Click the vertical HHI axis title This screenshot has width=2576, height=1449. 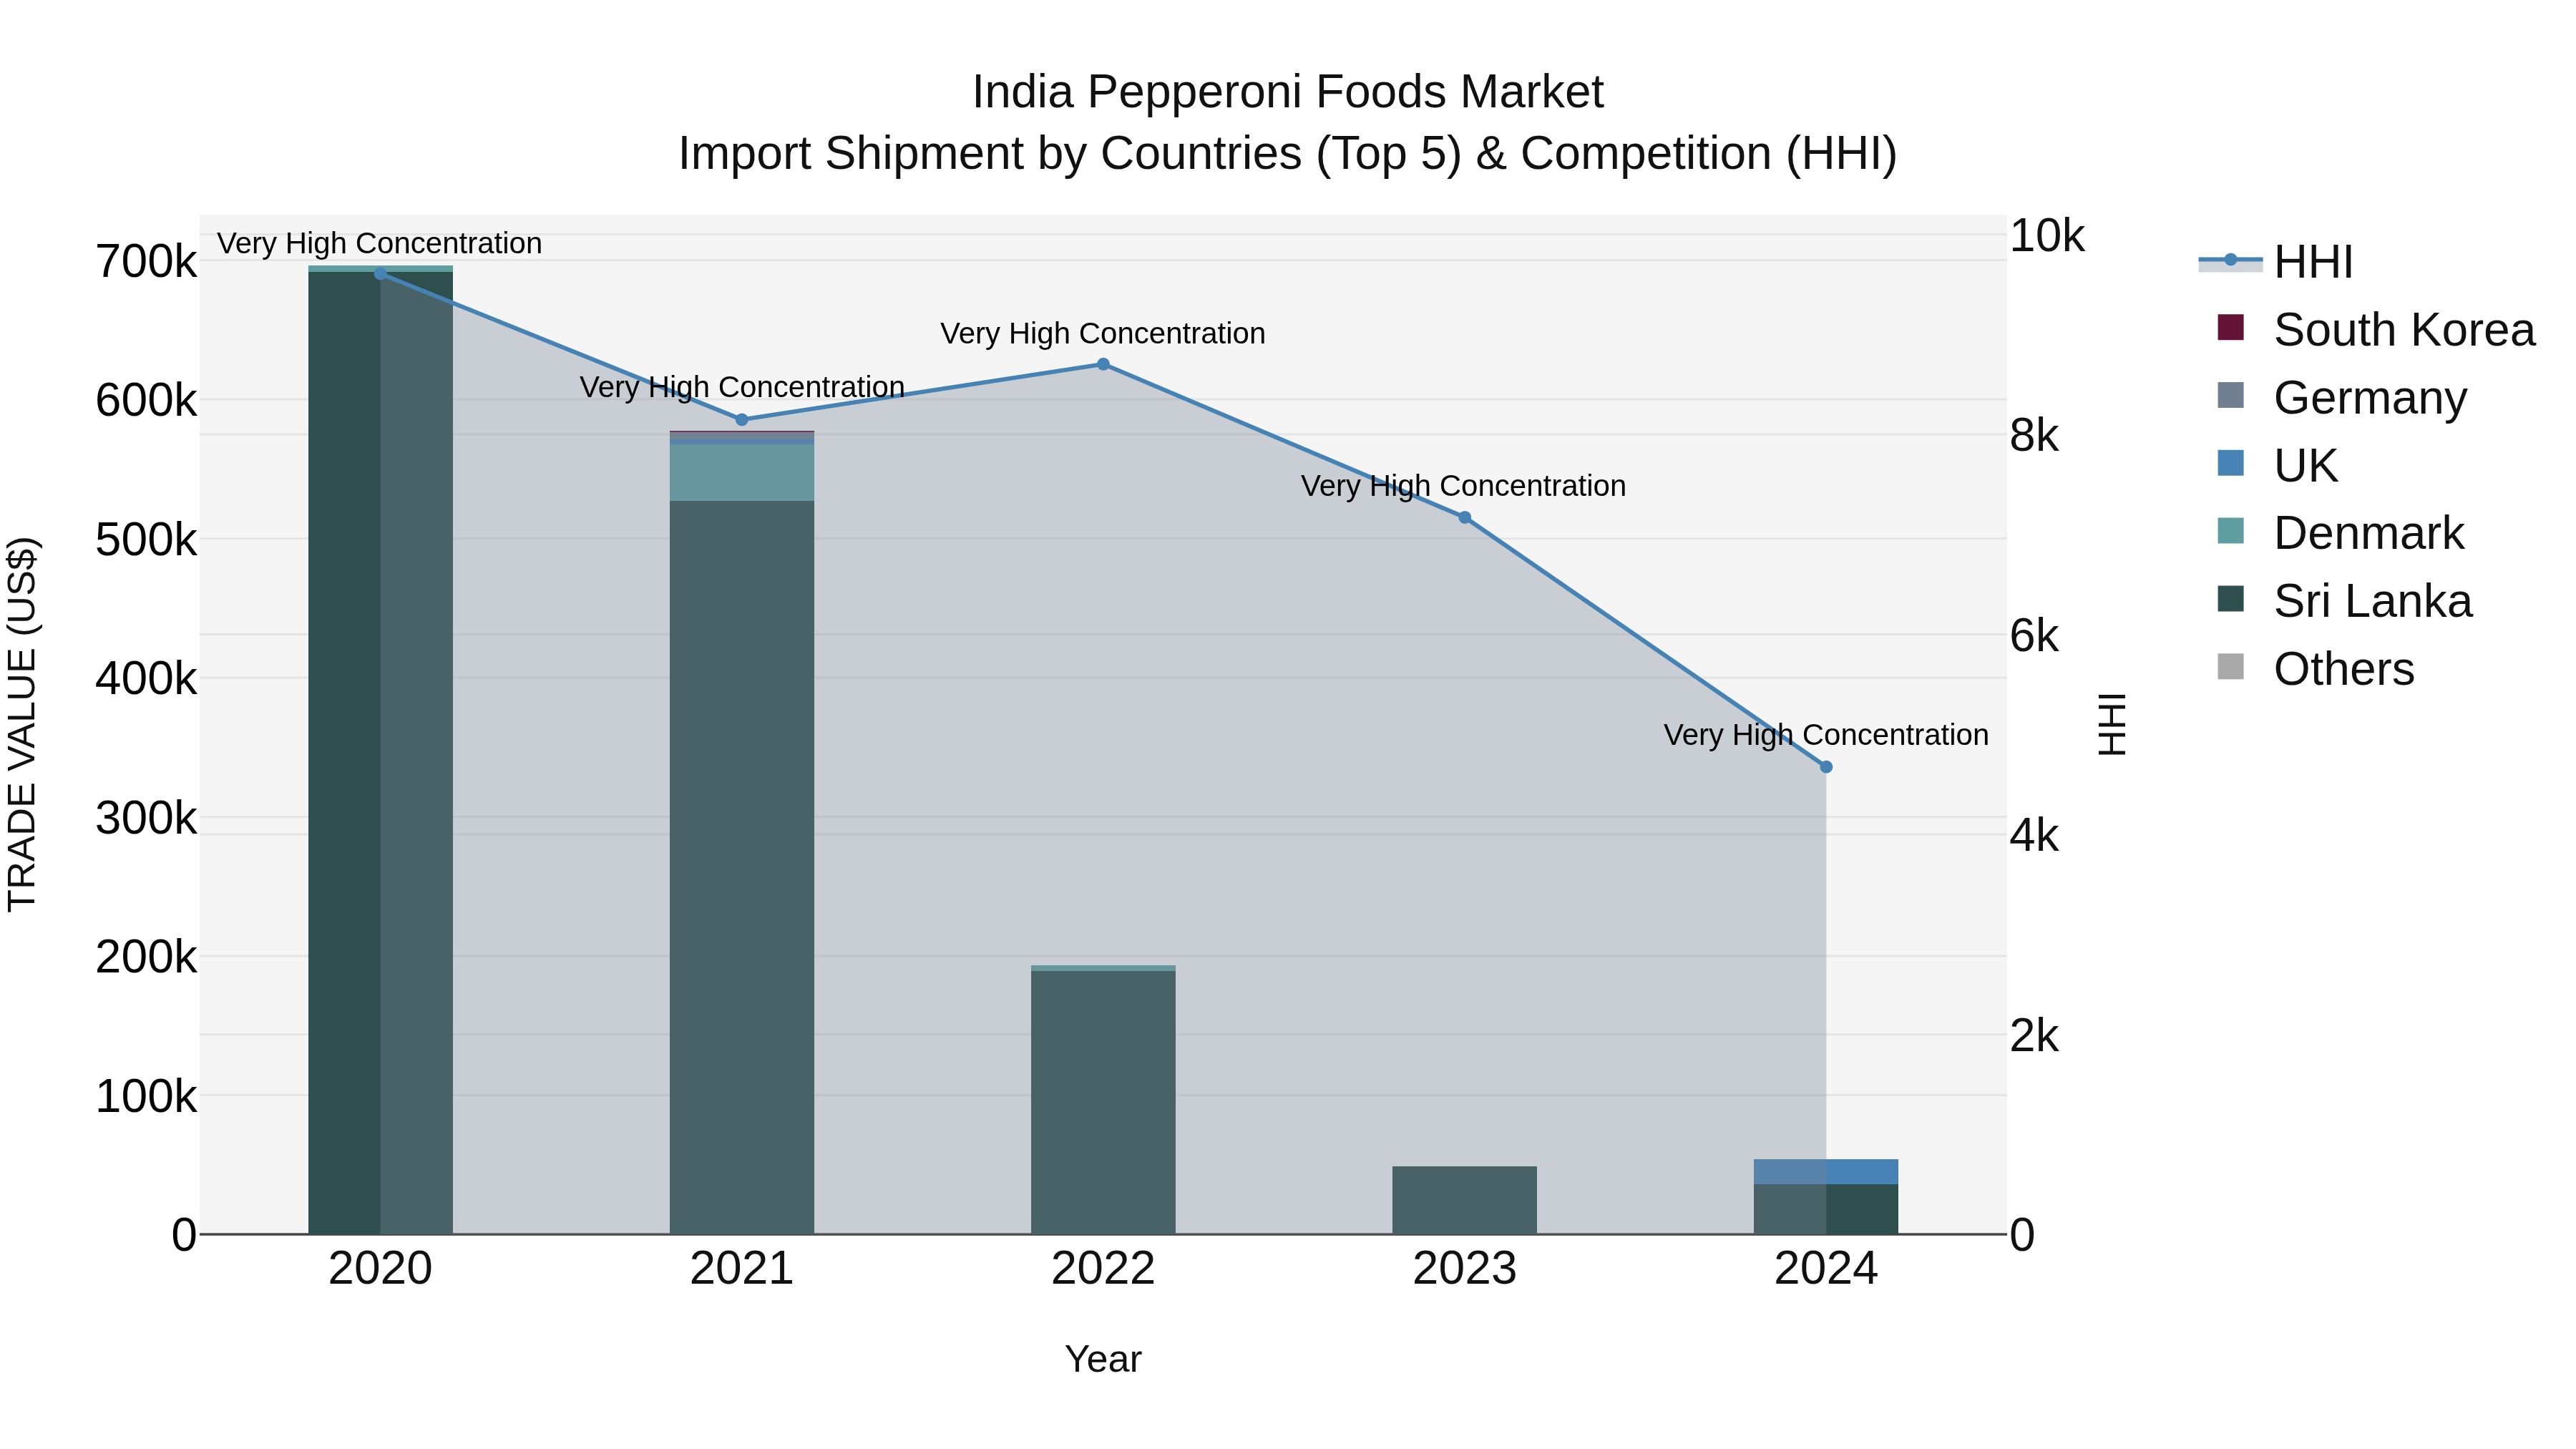coord(2112,724)
